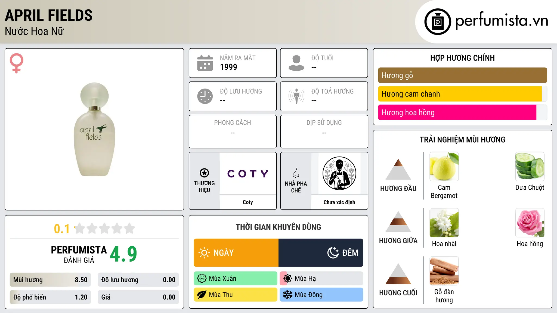Select the Mùa Đông season bar

point(321,295)
